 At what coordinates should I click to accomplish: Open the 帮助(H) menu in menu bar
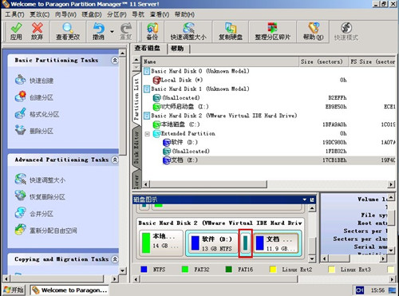pyautogui.click(x=184, y=14)
